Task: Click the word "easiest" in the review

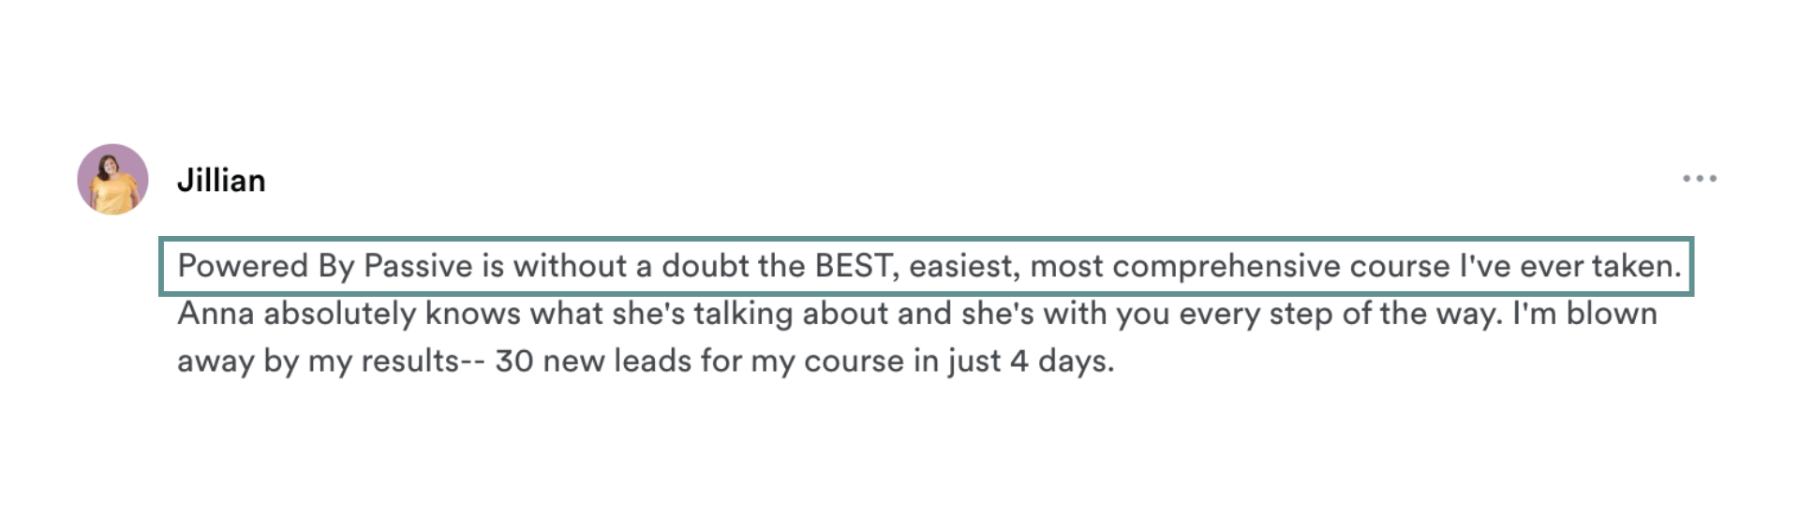Action: (962, 266)
